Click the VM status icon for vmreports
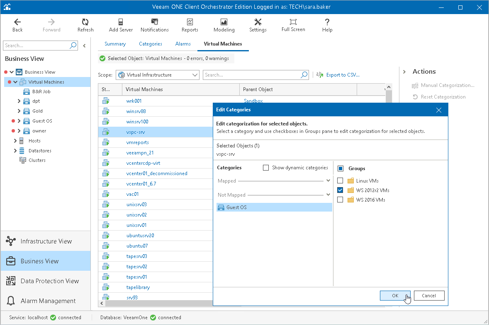 tap(106, 142)
